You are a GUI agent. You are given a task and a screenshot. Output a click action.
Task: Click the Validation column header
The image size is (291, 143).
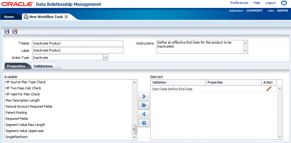point(178,82)
